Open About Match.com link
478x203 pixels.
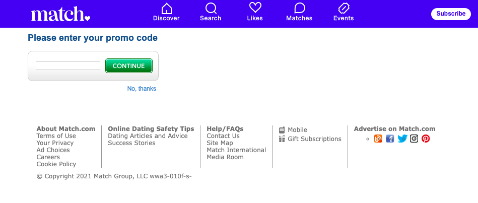66,129
